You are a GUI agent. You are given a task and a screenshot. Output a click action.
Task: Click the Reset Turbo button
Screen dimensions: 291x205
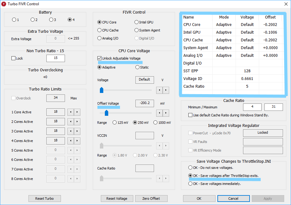(45, 199)
